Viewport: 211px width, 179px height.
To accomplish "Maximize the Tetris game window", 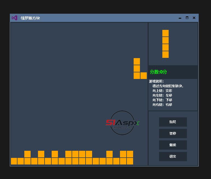I will 187,18.
